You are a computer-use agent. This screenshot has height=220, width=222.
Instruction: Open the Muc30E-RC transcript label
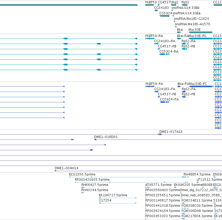point(198,36)
